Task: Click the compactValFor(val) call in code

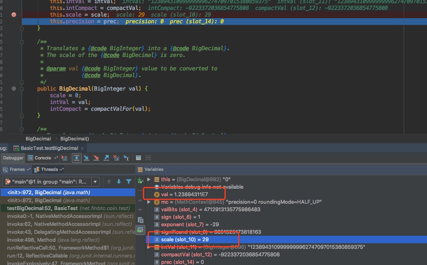Action: 120,109
